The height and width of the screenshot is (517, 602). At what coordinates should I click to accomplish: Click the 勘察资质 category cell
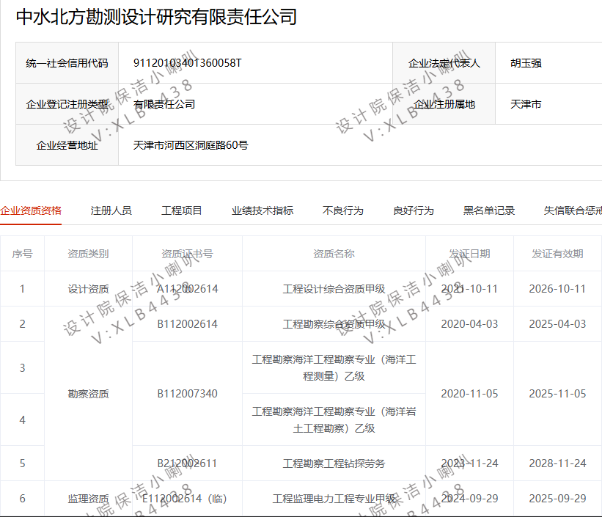88,394
